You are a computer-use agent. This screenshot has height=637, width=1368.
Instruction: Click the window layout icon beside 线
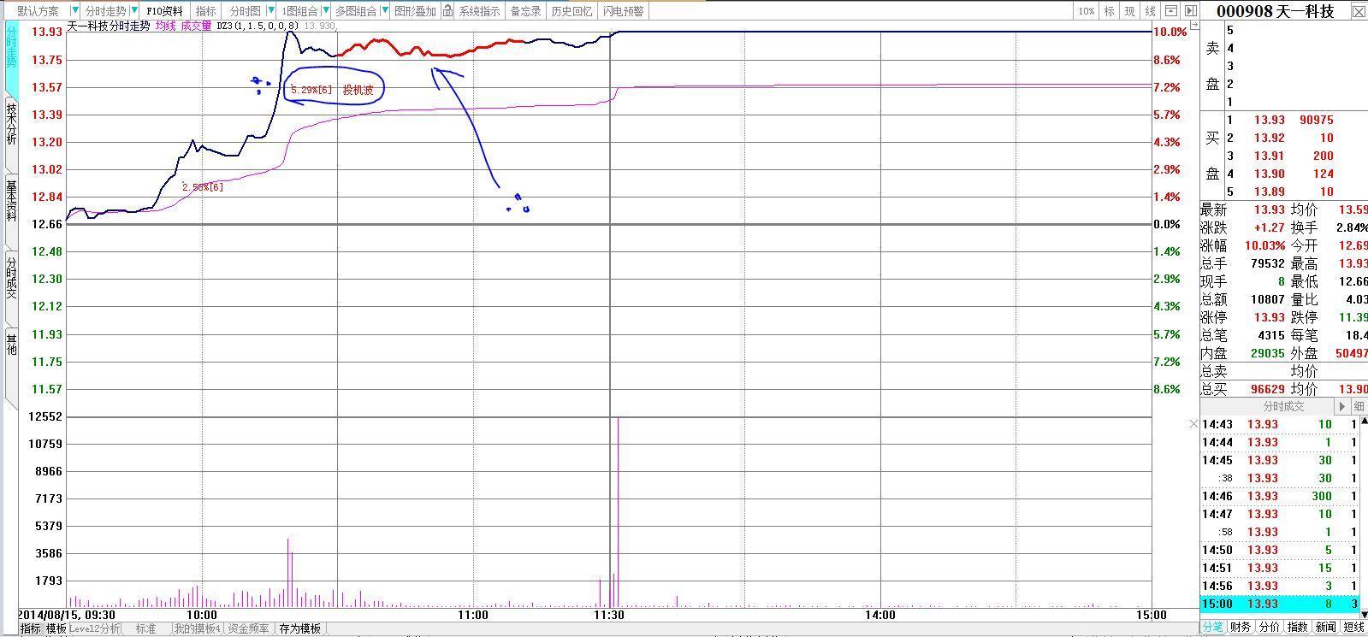click(x=1171, y=11)
